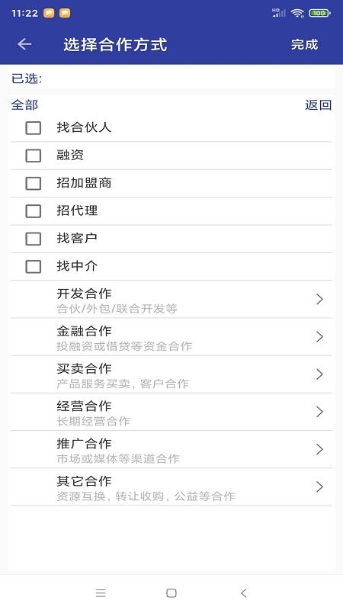
Task: Toggle the 找中介 checkbox
Action: pyautogui.click(x=33, y=266)
